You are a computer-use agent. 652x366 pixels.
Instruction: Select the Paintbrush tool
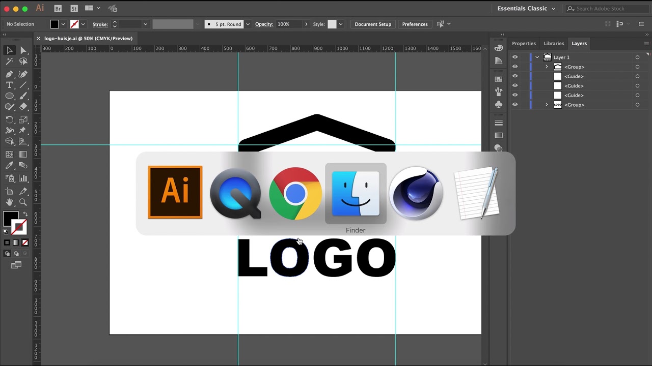pyautogui.click(x=23, y=96)
